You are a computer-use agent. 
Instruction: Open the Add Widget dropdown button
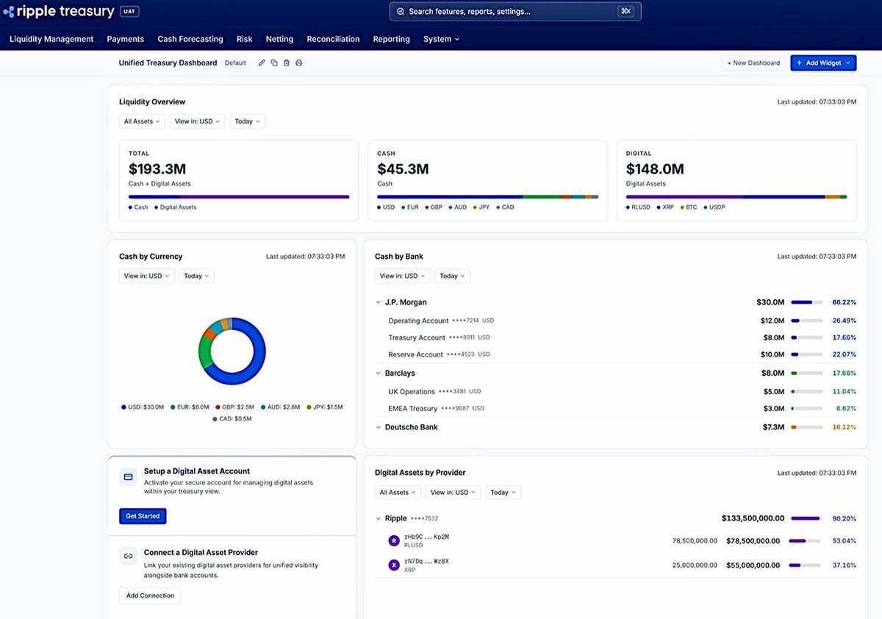tap(823, 63)
